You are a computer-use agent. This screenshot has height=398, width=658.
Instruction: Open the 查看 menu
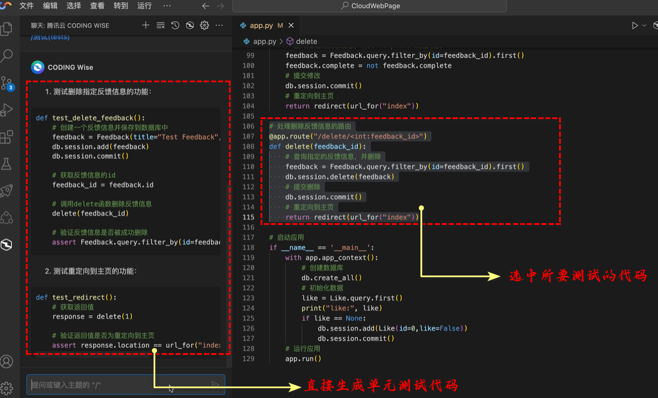pos(97,5)
